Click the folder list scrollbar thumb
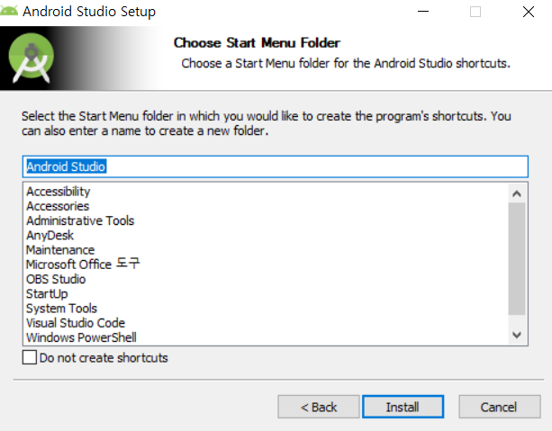The image size is (552, 431). (517, 258)
